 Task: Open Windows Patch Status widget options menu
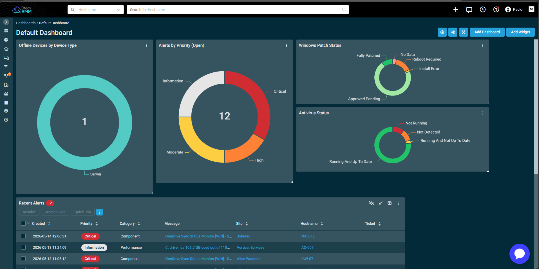click(483, 45)
